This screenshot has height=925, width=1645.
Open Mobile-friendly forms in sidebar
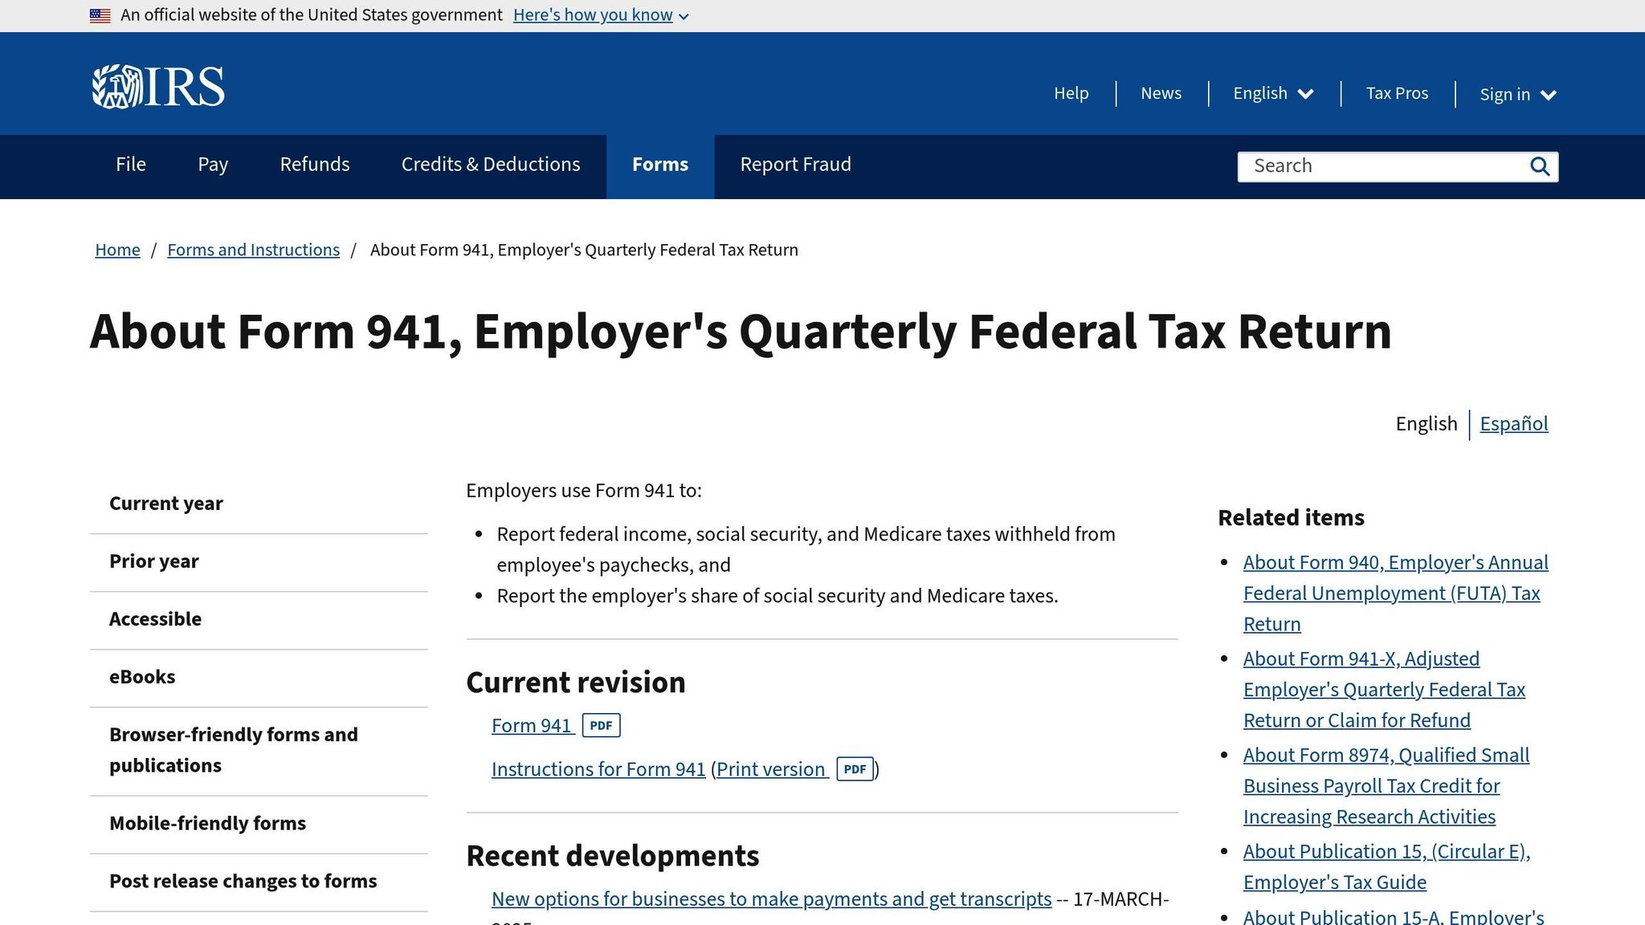(259, 823)
